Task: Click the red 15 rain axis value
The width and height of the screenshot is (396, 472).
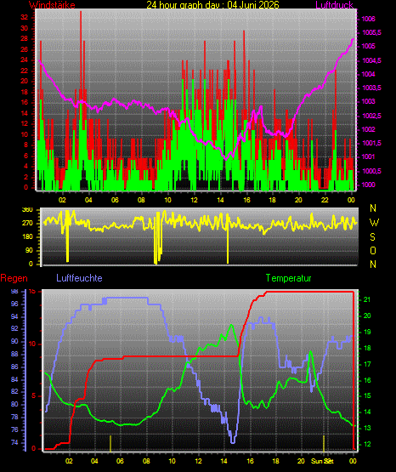Action: [x=32, y=292]
